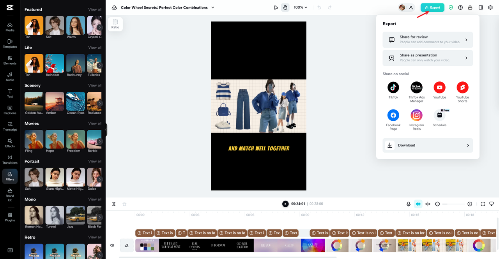Click the 00:06 timeline ruler mark

tap(250, 215)
